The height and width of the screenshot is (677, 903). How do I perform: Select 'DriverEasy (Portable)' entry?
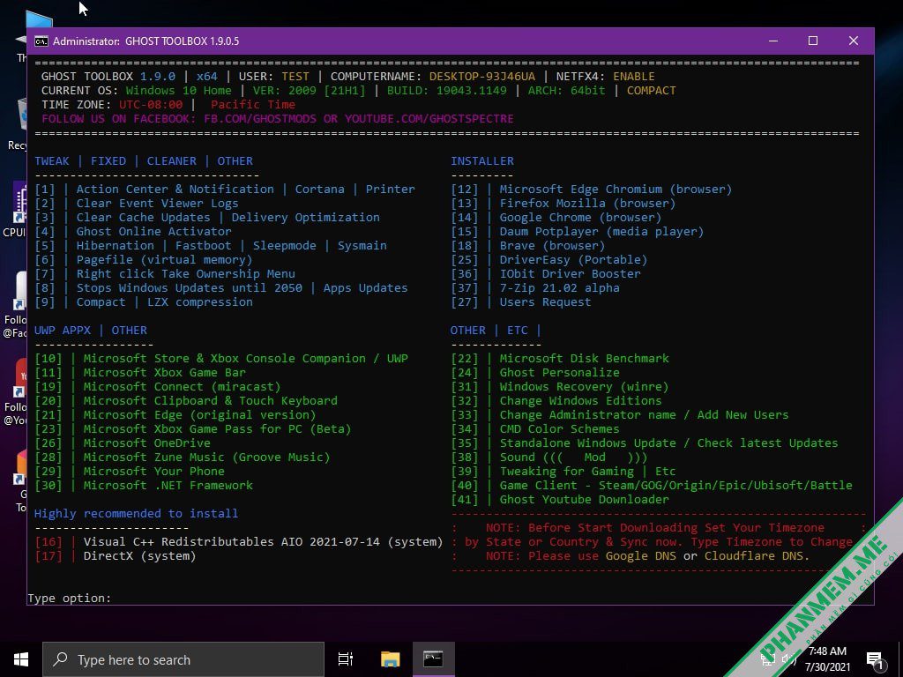[x=549, y=260]
